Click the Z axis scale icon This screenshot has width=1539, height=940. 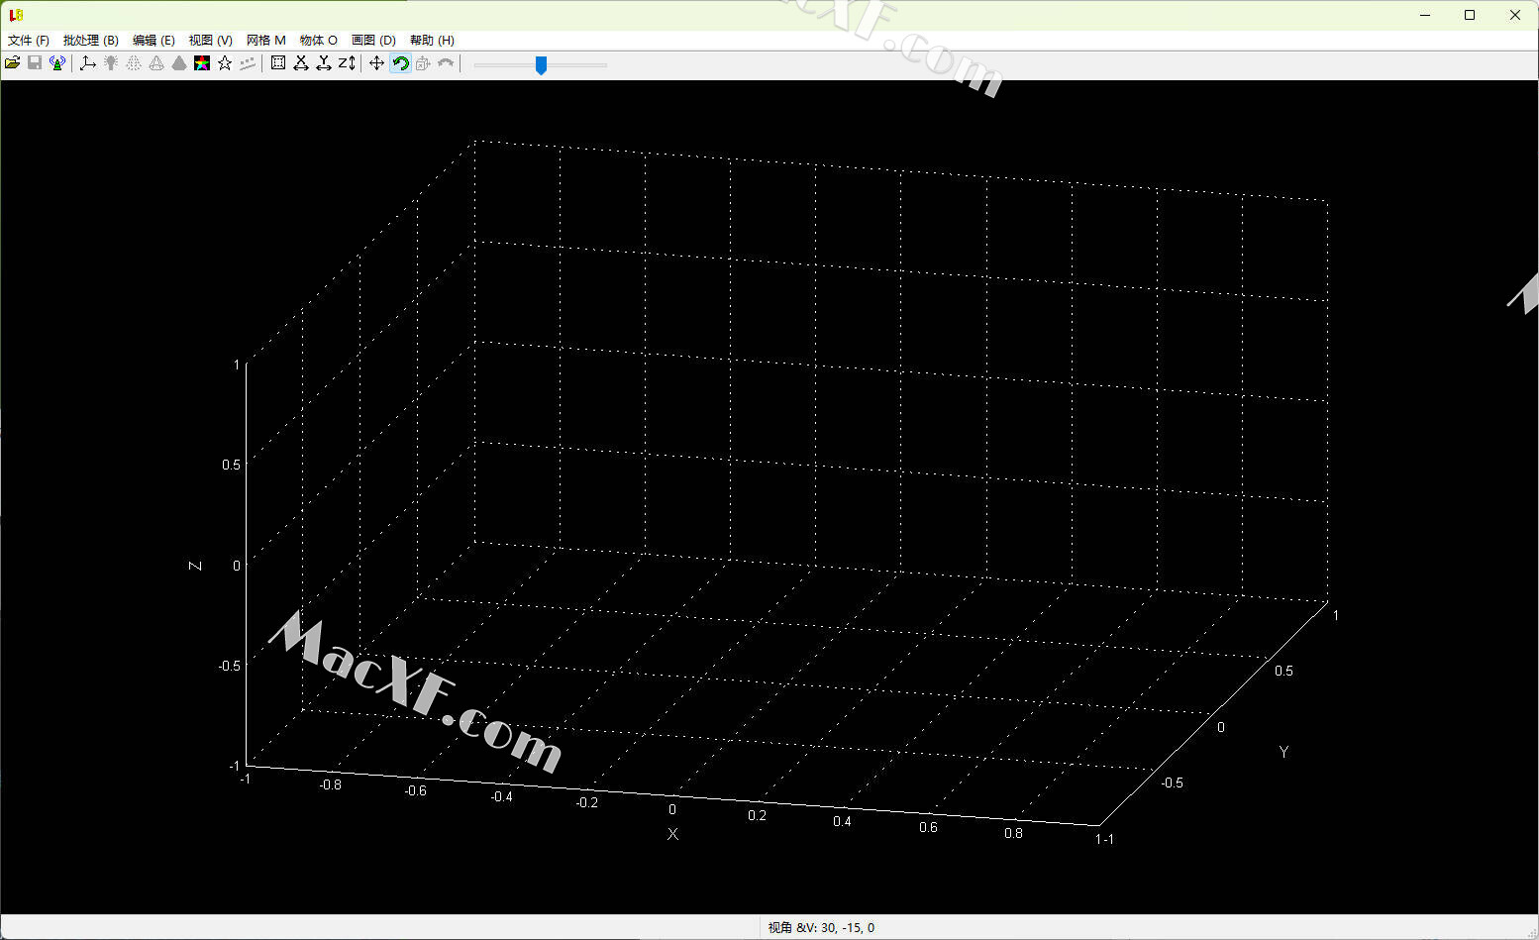point(347,63)
